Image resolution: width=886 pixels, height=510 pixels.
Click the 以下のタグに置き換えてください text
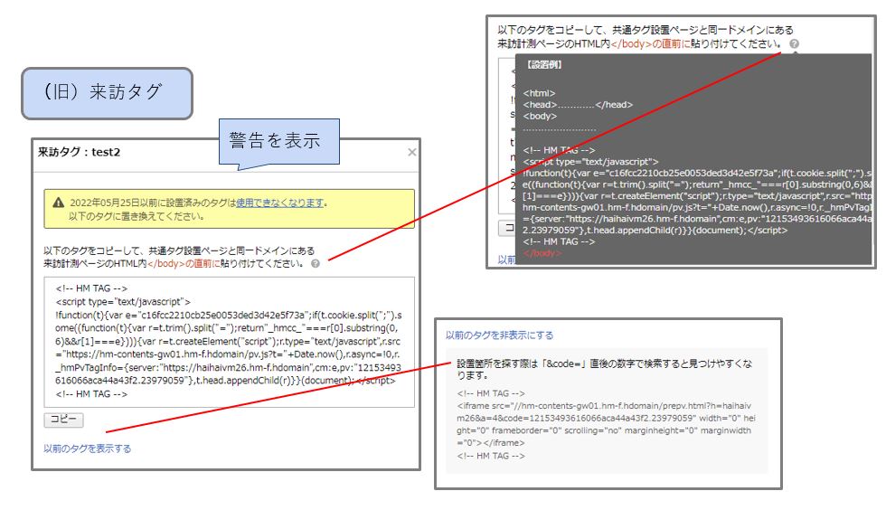tap(137, 216)
